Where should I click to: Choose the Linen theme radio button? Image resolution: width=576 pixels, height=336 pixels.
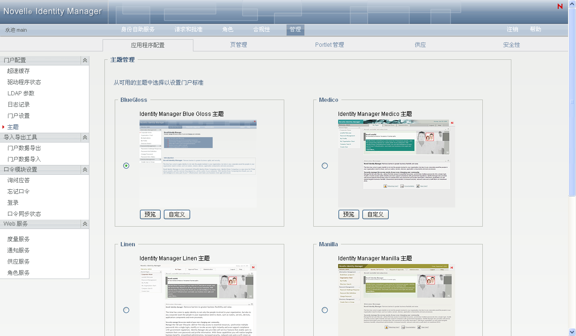[x=126, y=310]
